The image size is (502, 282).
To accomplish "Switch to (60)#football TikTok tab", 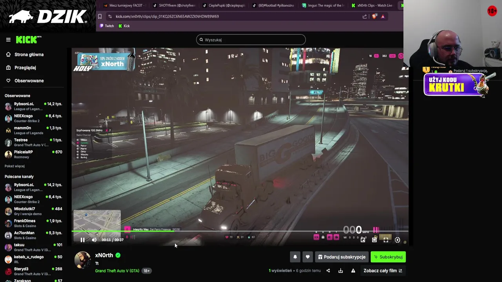I will (x=273, y=5).
